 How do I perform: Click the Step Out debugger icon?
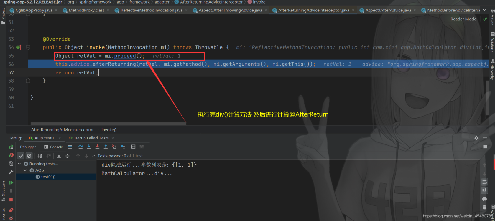click(x=106, y=147)
